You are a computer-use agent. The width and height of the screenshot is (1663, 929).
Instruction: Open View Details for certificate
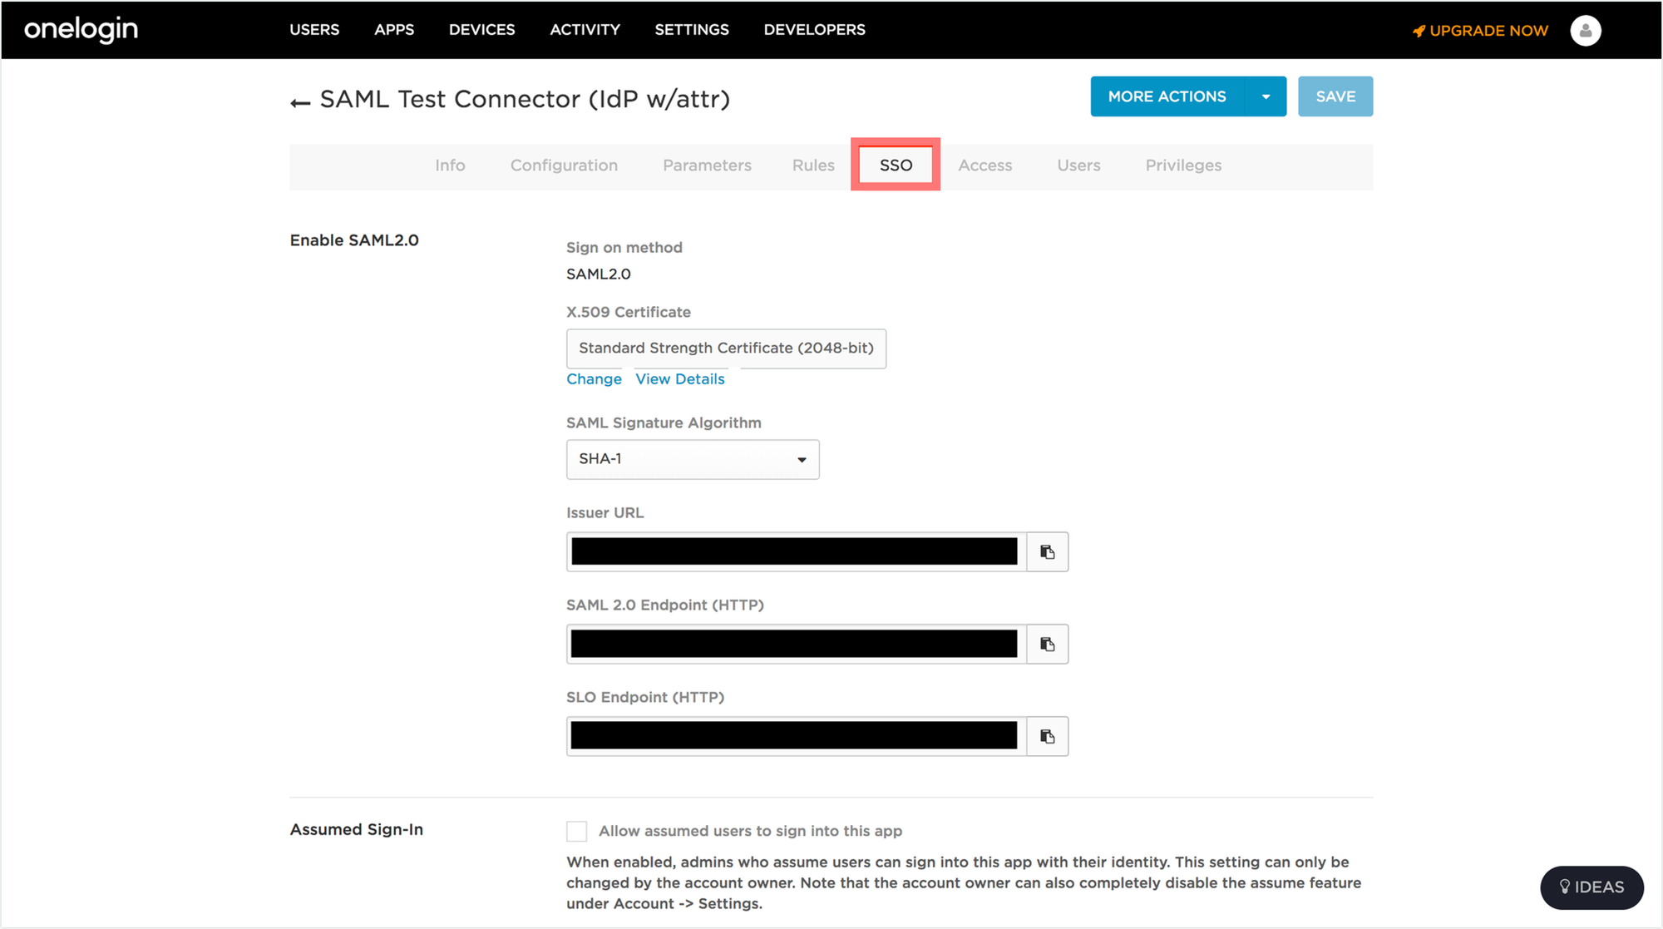coord(679,379)
